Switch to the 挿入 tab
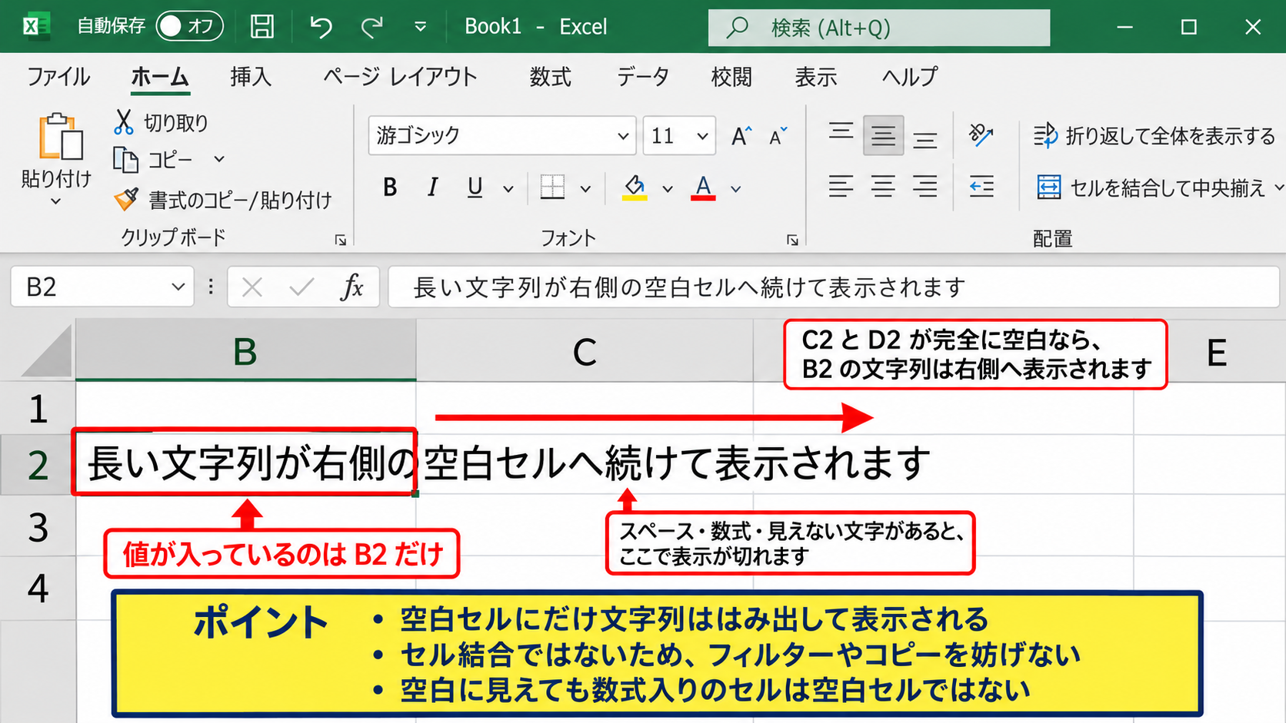1286x723 pixels. tap(251, 77)
